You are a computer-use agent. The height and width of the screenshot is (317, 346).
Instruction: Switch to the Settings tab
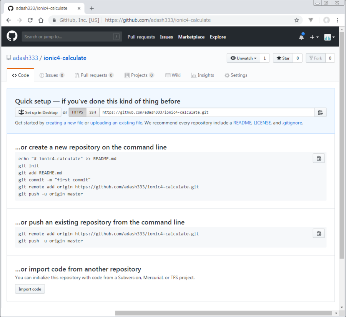[x=236, y=75]
